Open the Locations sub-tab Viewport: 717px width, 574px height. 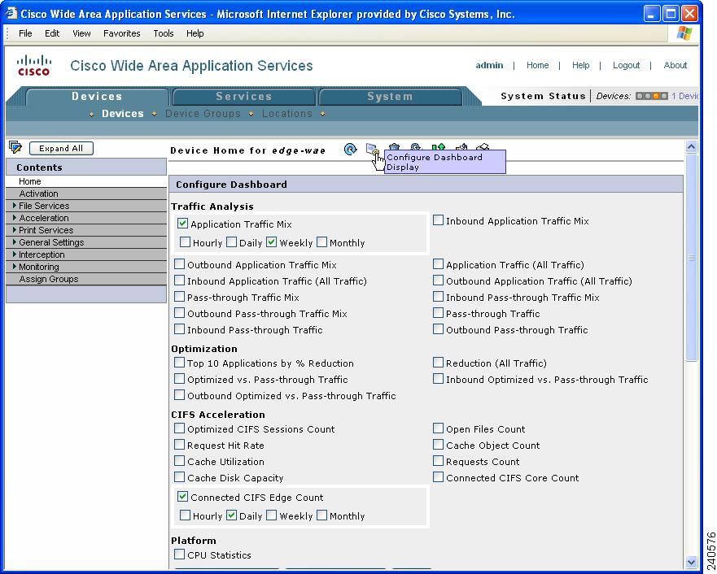click(x=287, y=113)
